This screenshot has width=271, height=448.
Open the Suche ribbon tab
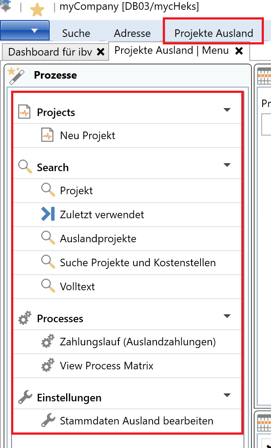76,33
